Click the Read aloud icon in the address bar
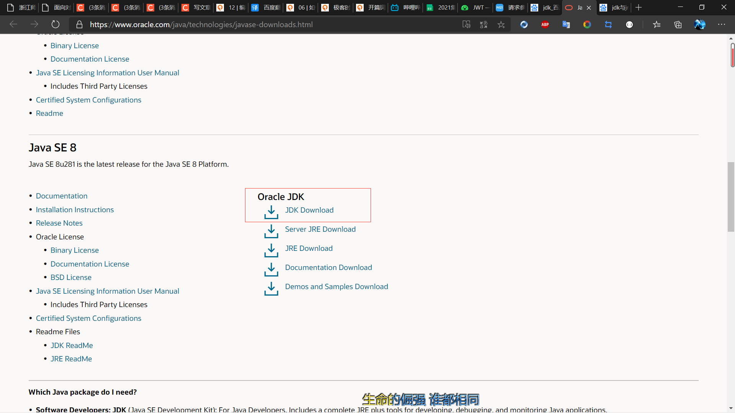The width and height of the screenshot is (735, 413). coord(466,24)
